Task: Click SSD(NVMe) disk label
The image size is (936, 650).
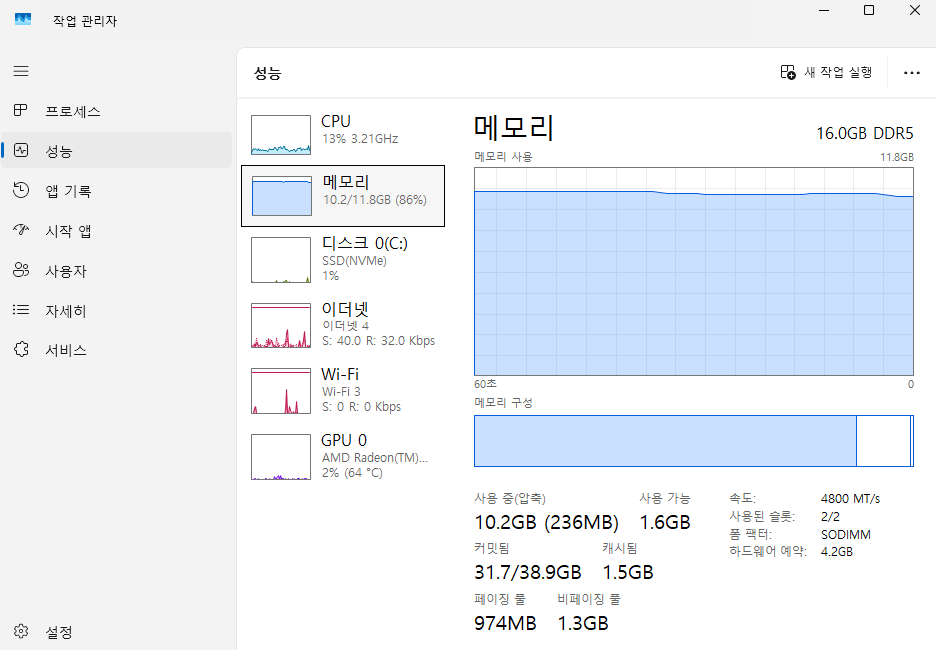Action: pyautogui.click(x=354, y=261)
